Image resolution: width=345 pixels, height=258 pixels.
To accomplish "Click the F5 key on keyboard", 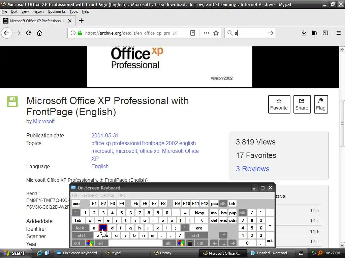I will click(136, 204).
